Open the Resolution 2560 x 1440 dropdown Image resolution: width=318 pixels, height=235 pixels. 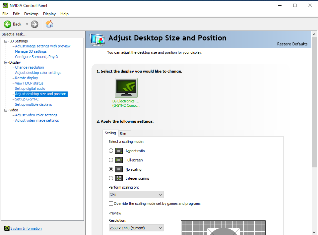(x=136, y=228)
